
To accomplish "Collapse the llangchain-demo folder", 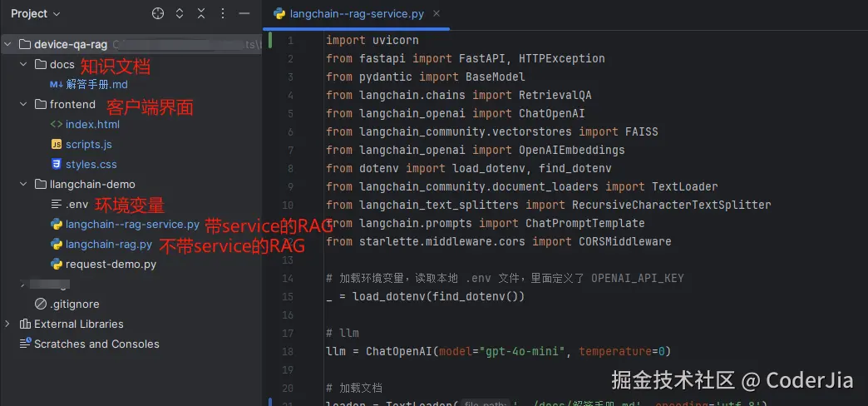I will click(x=23, y=184).
